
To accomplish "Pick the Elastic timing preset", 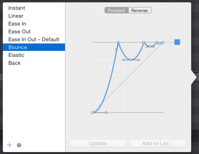I will (x=16, y=55).
